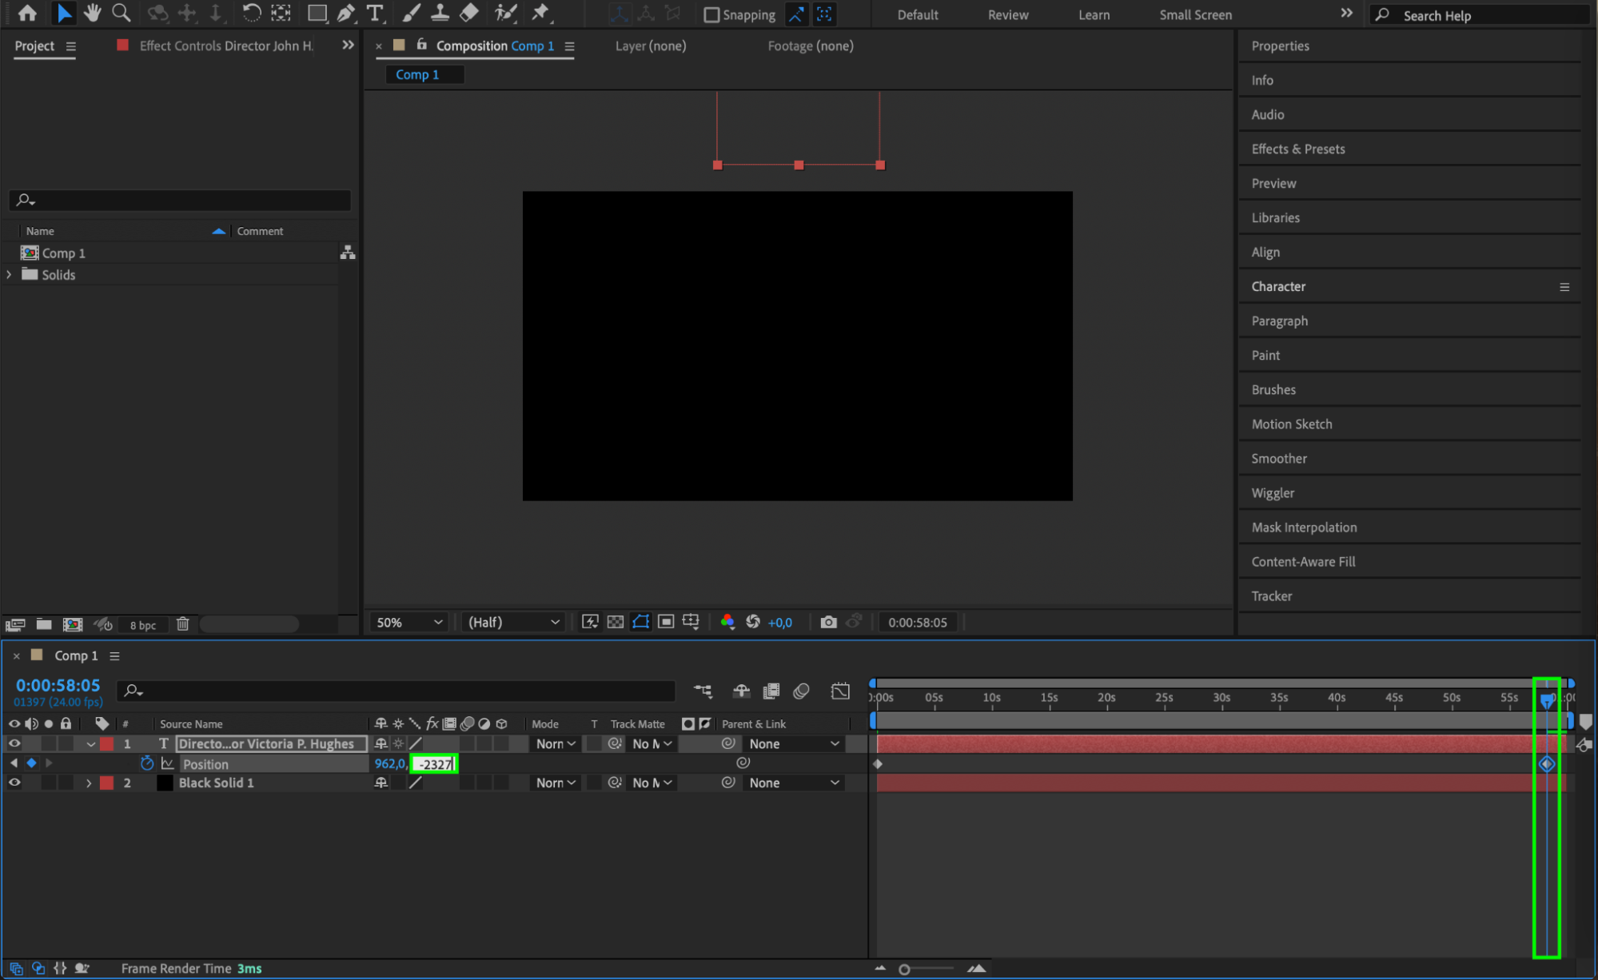Select the Hand tool
The width and height of the screenshot is (1598, 980).
(x=93, y=13)
